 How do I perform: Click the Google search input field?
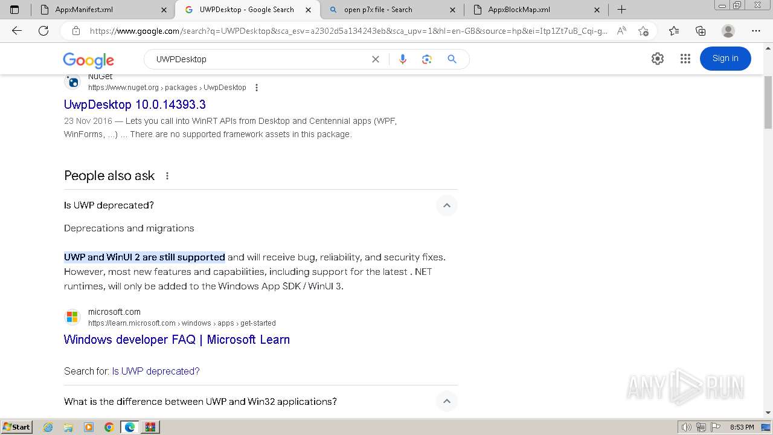pos(260,59)
